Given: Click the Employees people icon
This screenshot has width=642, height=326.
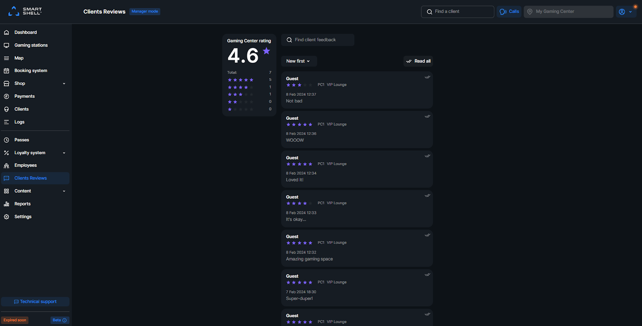Looking at the screenshot, I should coord(6,165).
